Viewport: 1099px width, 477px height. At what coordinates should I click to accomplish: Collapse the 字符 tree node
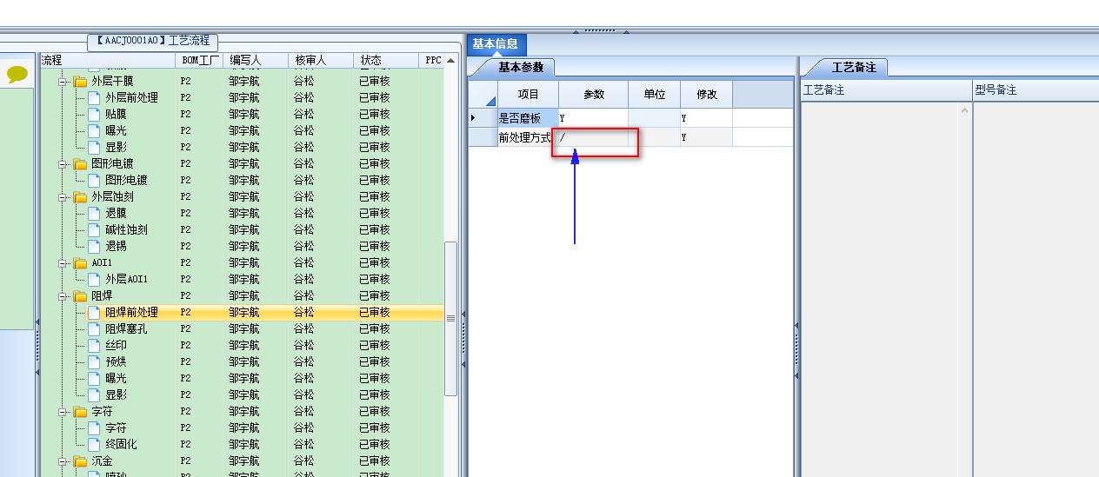(x=63, y=411)
